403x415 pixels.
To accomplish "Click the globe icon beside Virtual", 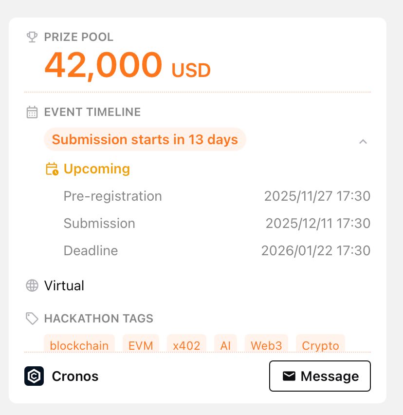I will [x=31, y=285].
